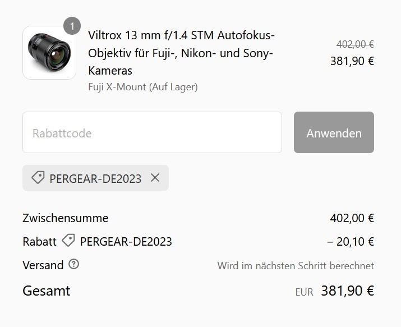
Task: Click the tag icon in the Rabatt row
Action: 68,241
